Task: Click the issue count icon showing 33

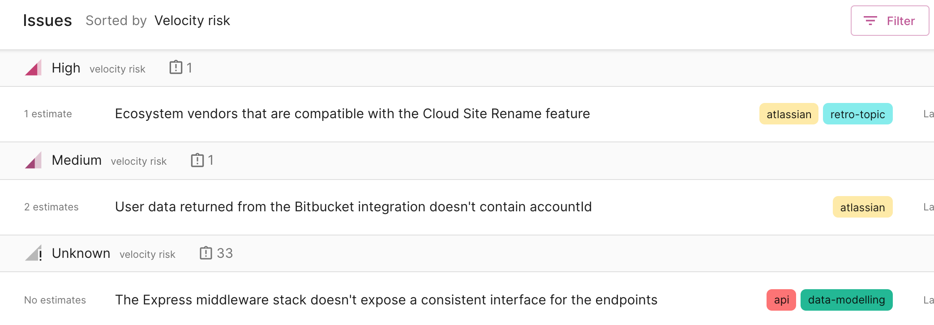Action: pos(206,253)
